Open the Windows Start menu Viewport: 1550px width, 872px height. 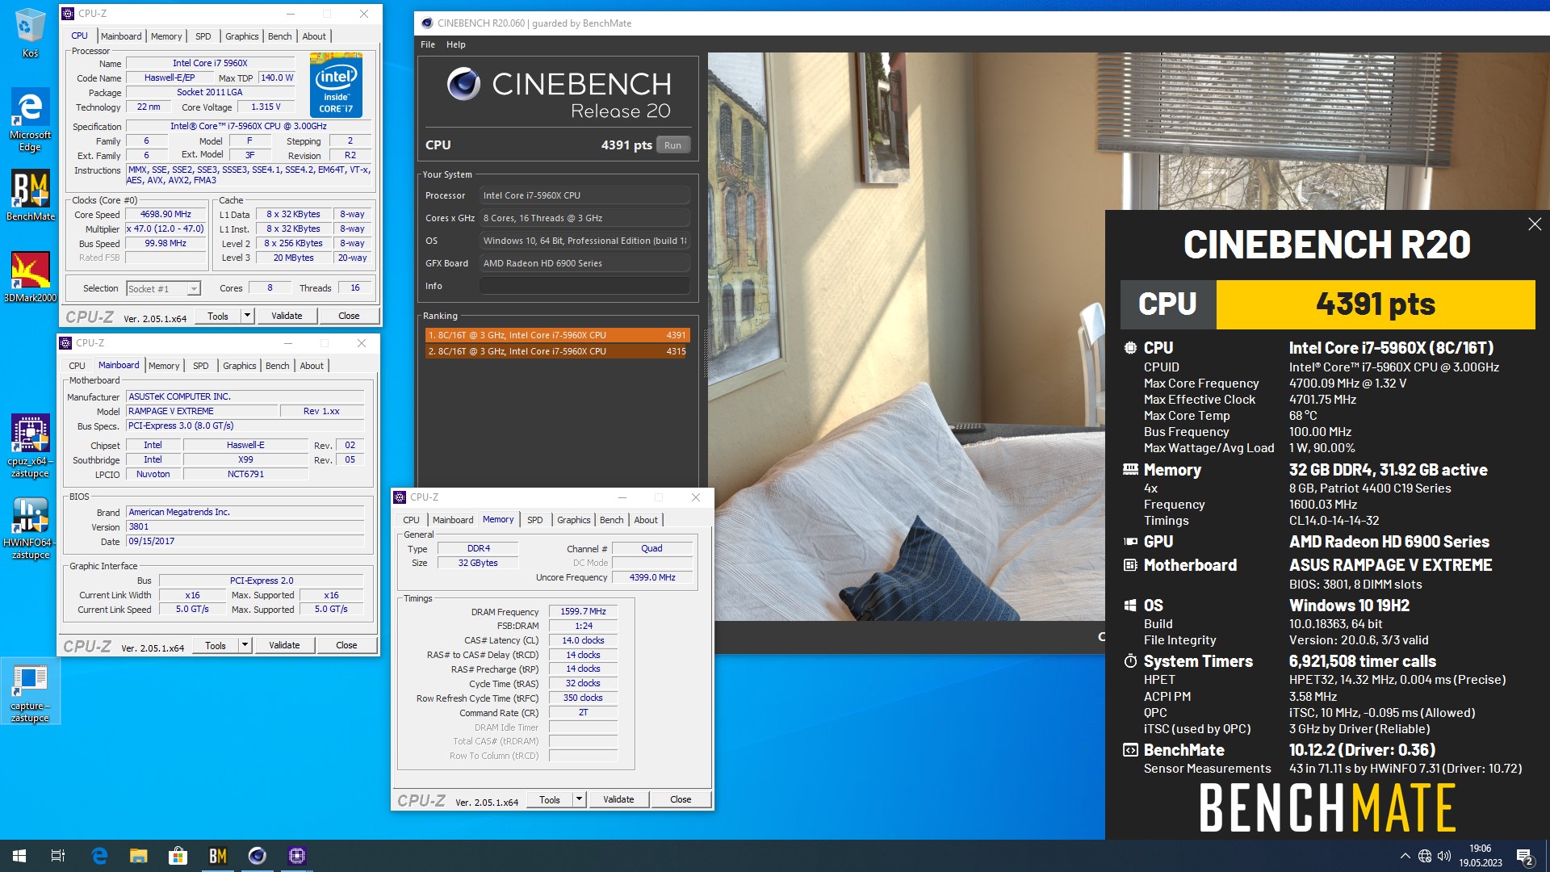click(19, 856)
